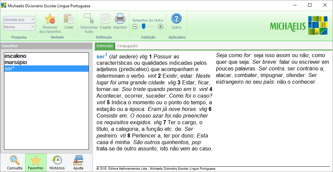Image resolution: width=333 pixels, height=172 pixels.
Task: Adjust the Tamanho do texto slider handle
Action: (x=144, y=26)
